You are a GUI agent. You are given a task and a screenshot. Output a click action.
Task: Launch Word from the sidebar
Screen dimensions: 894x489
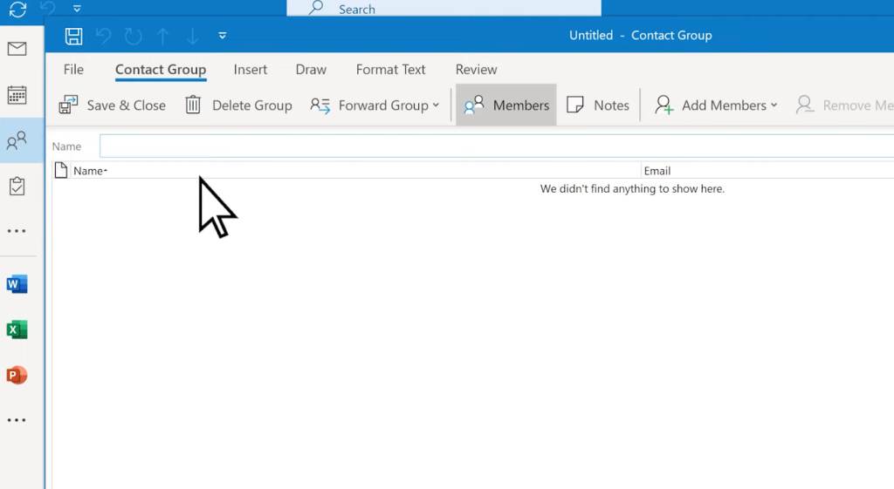(x=17, y=284)
